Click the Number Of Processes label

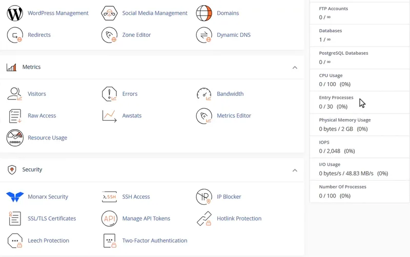342,187
